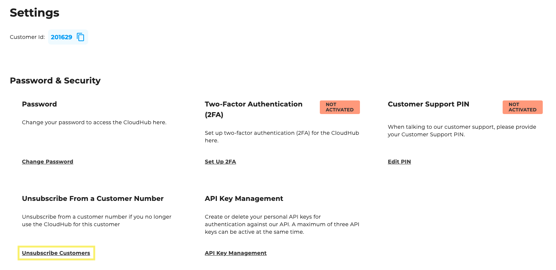
Task: Click the Set Up 2FA link
Action: (220, 162)
